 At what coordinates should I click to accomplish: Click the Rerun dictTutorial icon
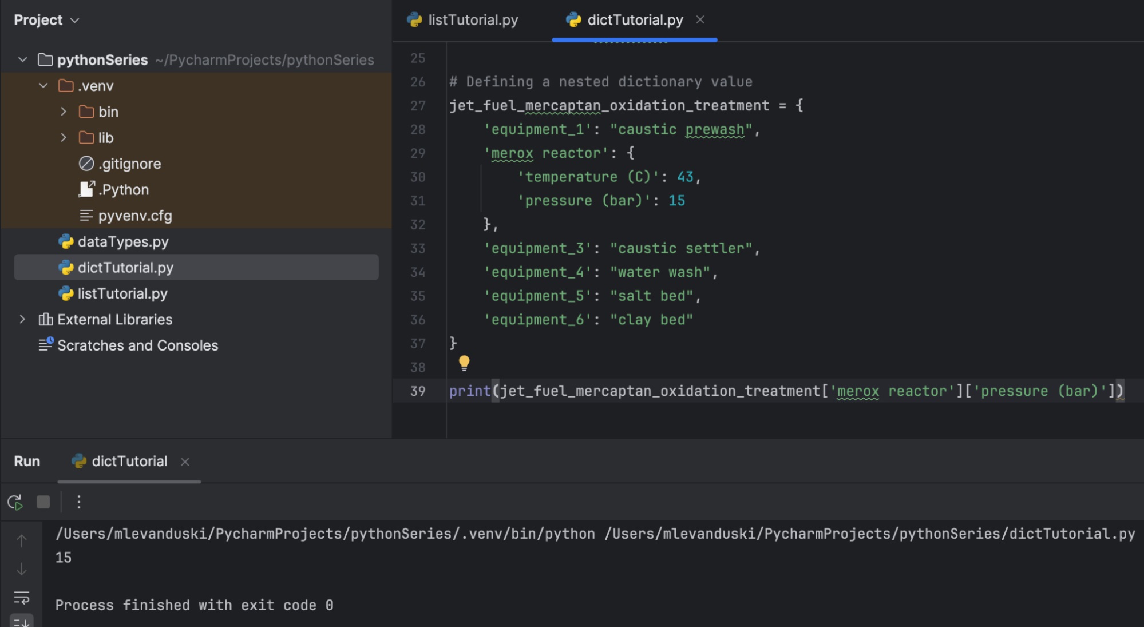15,502
